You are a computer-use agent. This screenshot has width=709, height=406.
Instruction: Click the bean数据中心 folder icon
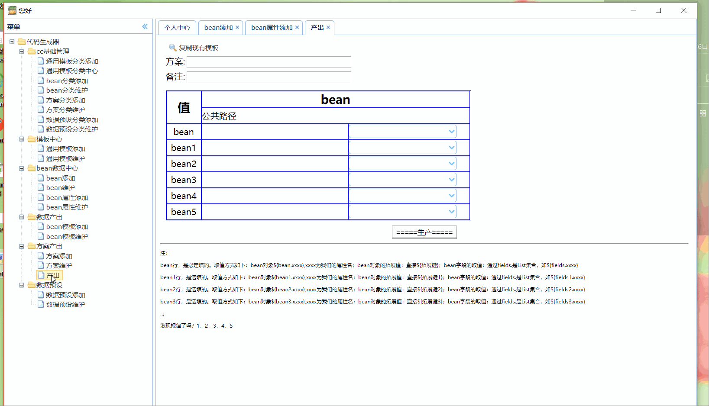coord(31,168)
